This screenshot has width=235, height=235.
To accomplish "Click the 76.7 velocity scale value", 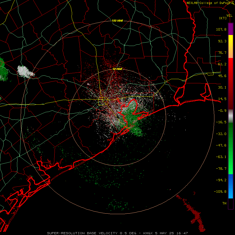I will coord(222,52).
